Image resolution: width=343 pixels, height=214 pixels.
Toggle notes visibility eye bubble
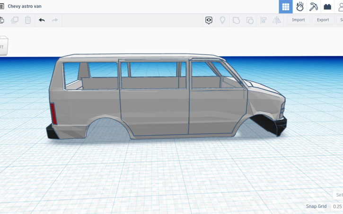(x=209, y=20)
